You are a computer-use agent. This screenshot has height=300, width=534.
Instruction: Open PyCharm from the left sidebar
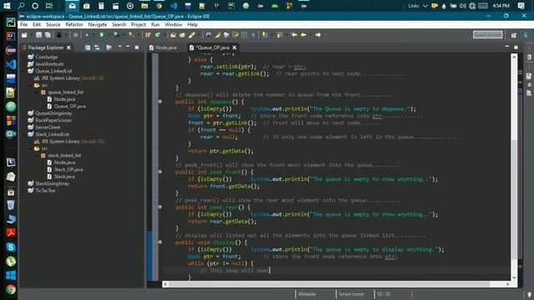coord(11,22)
